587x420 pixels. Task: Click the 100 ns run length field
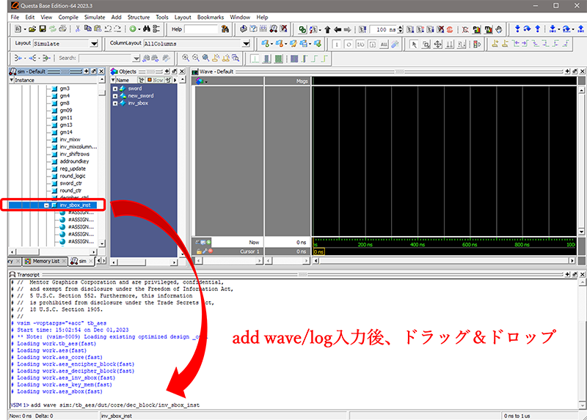382,29
